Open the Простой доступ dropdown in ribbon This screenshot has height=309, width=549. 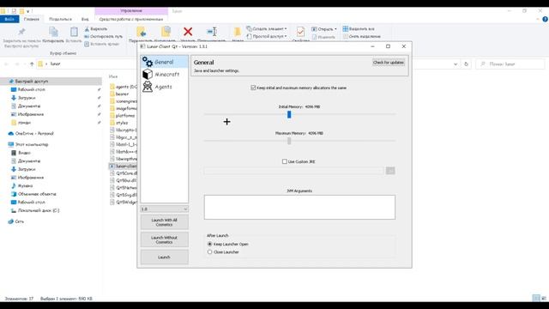point(267,36)
